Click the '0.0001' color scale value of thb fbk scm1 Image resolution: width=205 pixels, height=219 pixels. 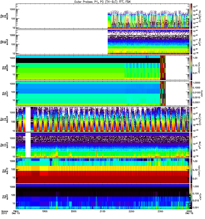(x=196, y=102)
